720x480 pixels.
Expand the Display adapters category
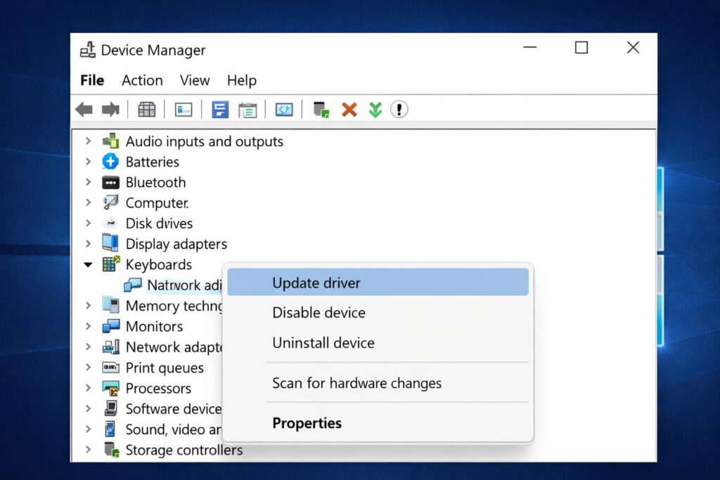[x=88, y=244]
